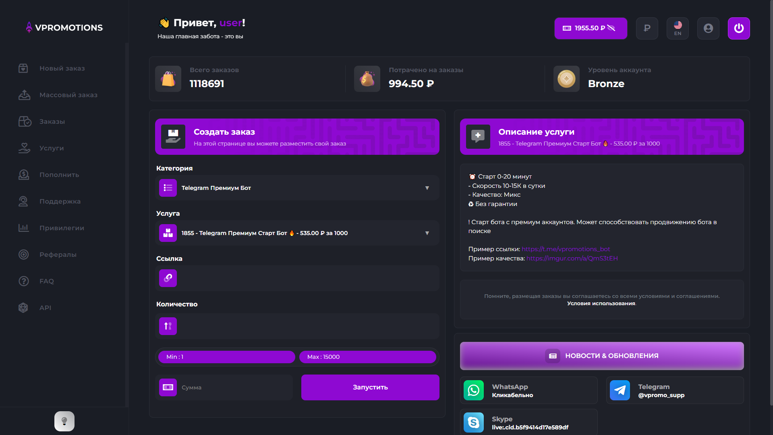Click the Mass order upload icon
The width and height of the screenshot is (773, 435).
pyautogui.click(x=24, y=95)
